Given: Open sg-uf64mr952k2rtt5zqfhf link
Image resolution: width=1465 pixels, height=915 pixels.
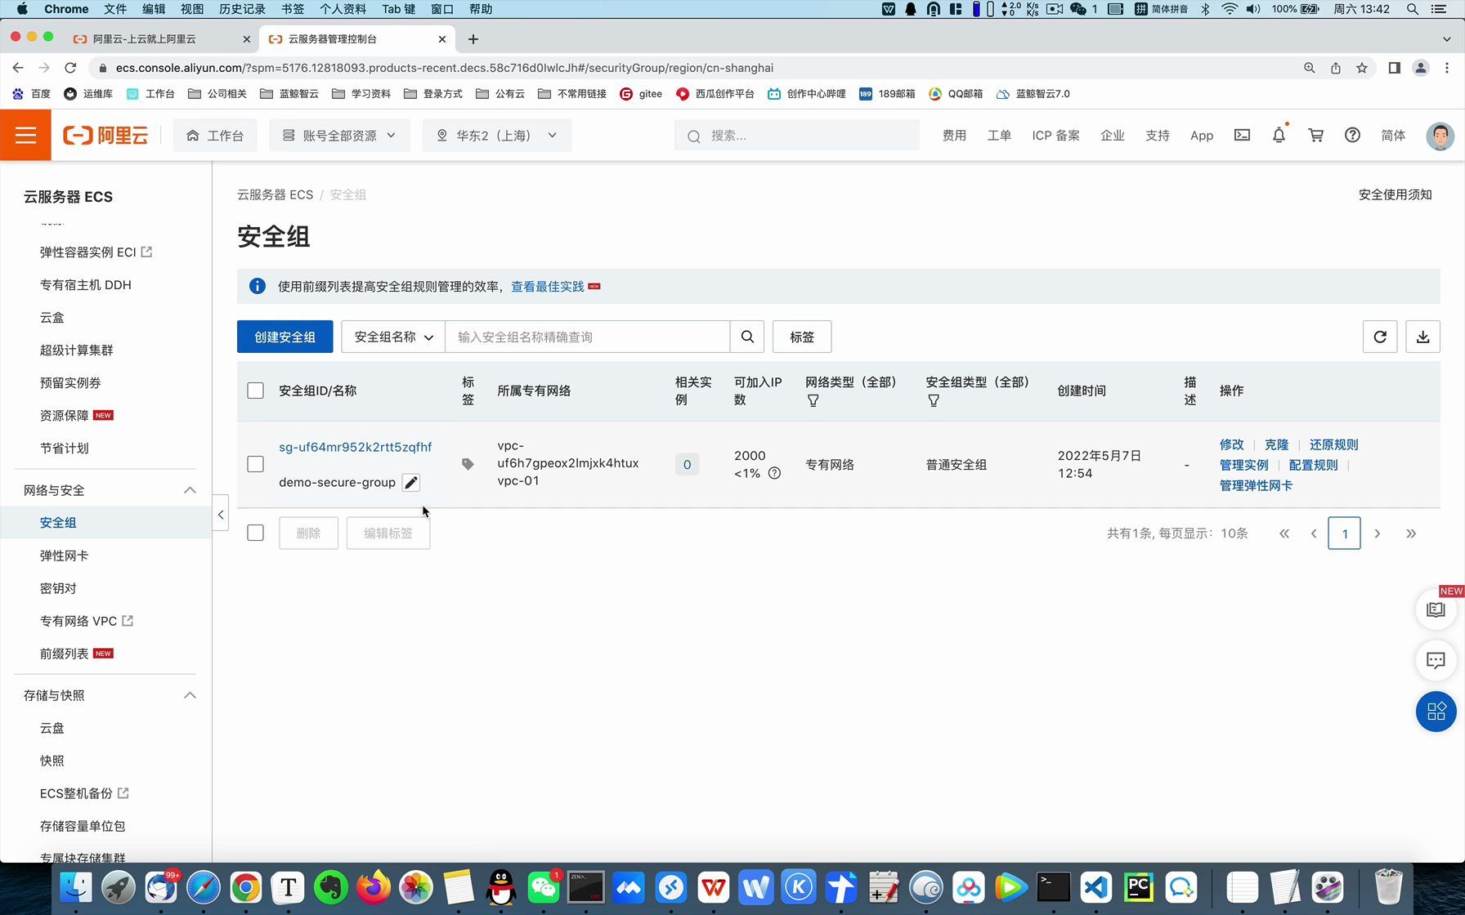Looking at the screenshot, I should [356, 447].
